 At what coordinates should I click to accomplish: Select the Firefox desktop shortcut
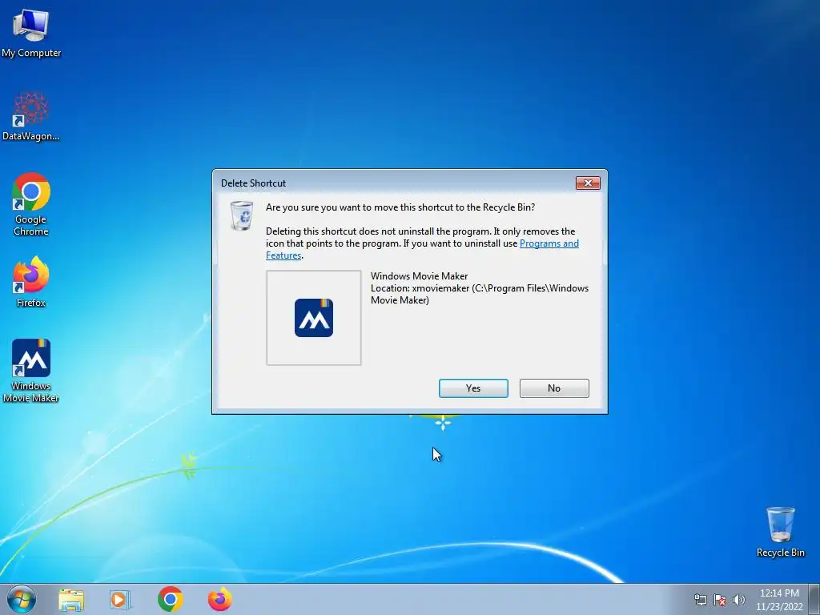31,281
